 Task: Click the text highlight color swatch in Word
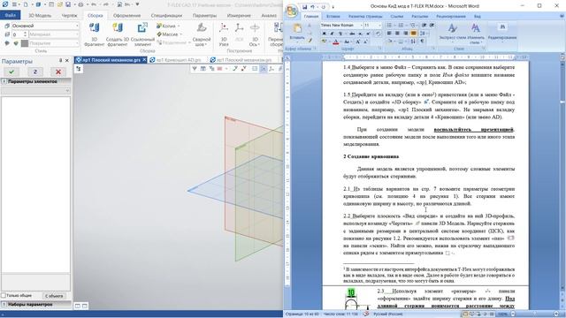click(x=325, y=42)
